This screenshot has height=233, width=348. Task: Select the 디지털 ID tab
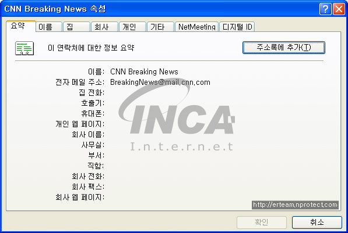(x=237, y=27)
